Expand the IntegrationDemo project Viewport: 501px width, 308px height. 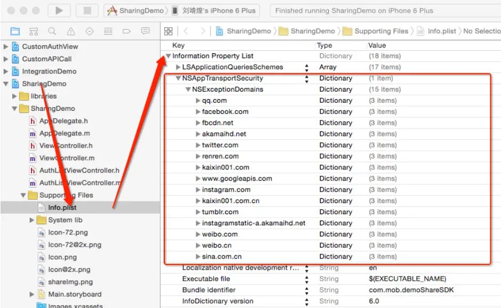(5, 71)
